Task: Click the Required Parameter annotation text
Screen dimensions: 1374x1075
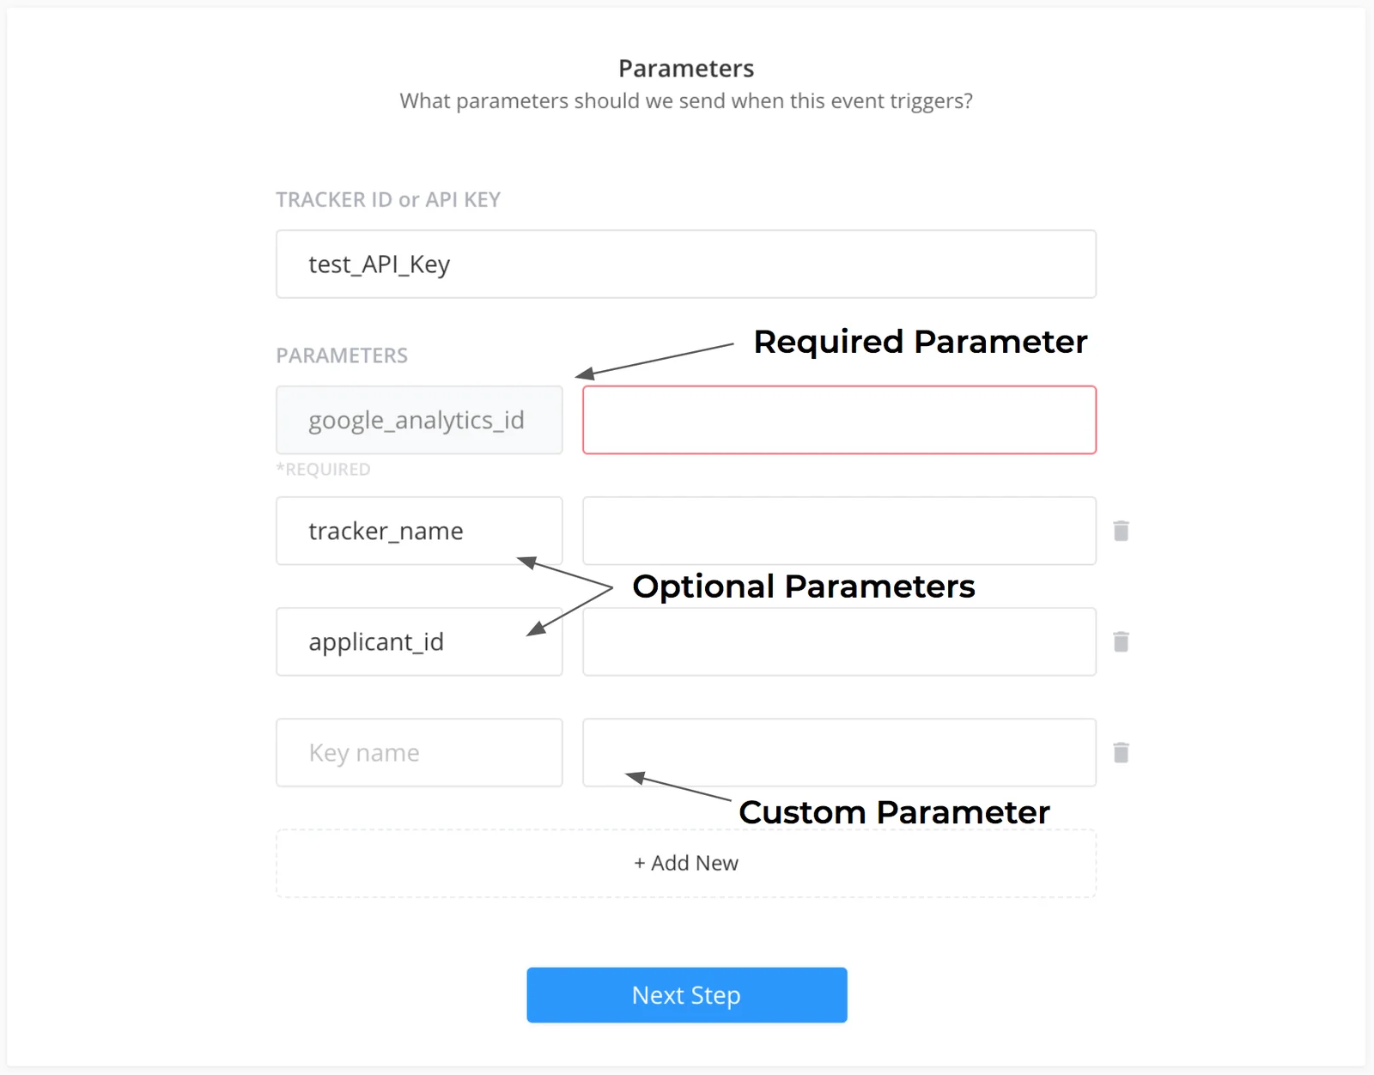Action: click(x=921, y=342)
